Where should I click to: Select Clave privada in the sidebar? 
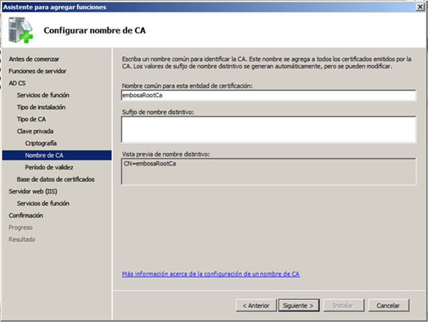35,131
